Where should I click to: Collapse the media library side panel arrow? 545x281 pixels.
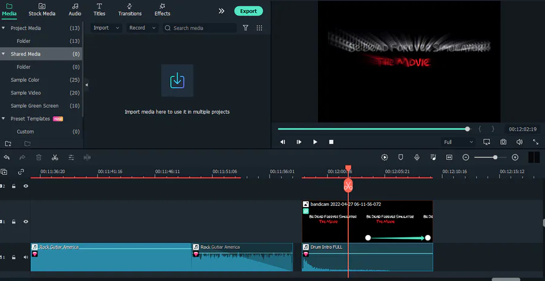[x=87, y=85]
